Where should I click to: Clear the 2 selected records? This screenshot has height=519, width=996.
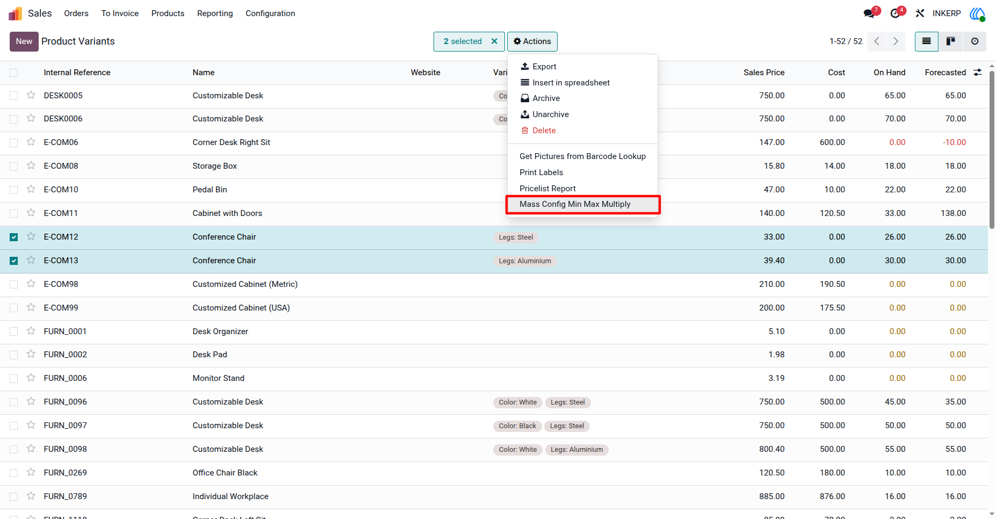coord(494,41)
